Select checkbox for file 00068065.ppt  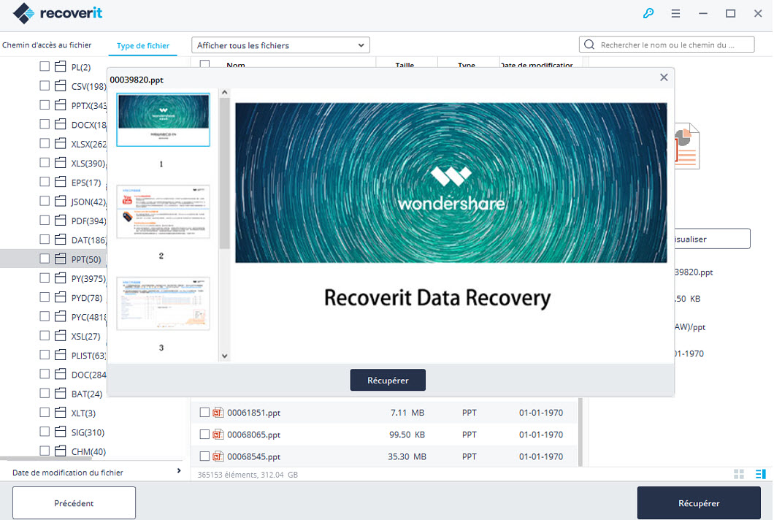[204, 434]
